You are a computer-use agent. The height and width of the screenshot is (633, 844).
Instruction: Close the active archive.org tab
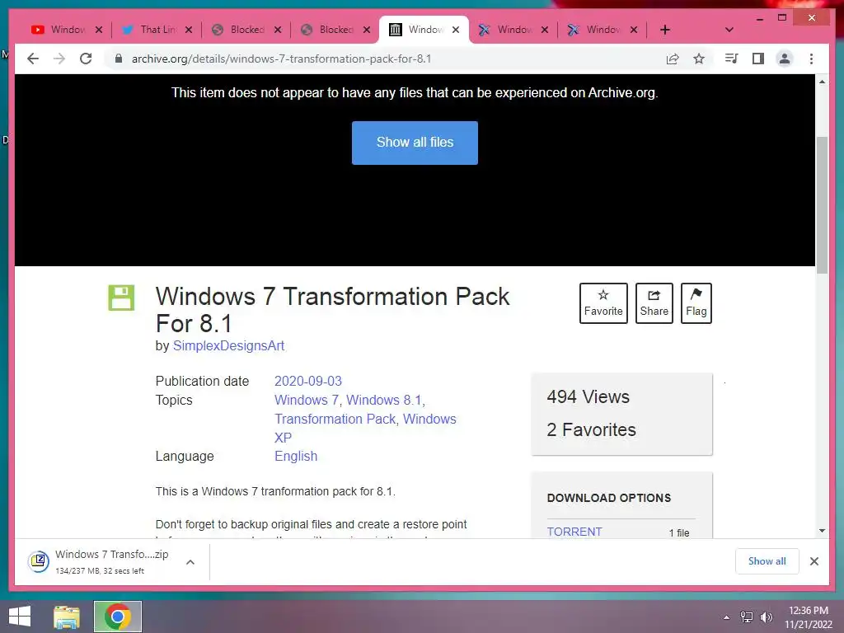click(x=456, y=30)
